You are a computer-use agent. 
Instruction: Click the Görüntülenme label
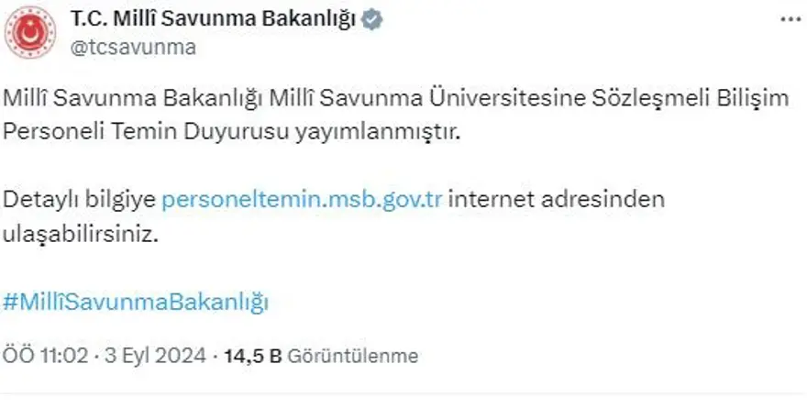(x=353, y=356)
